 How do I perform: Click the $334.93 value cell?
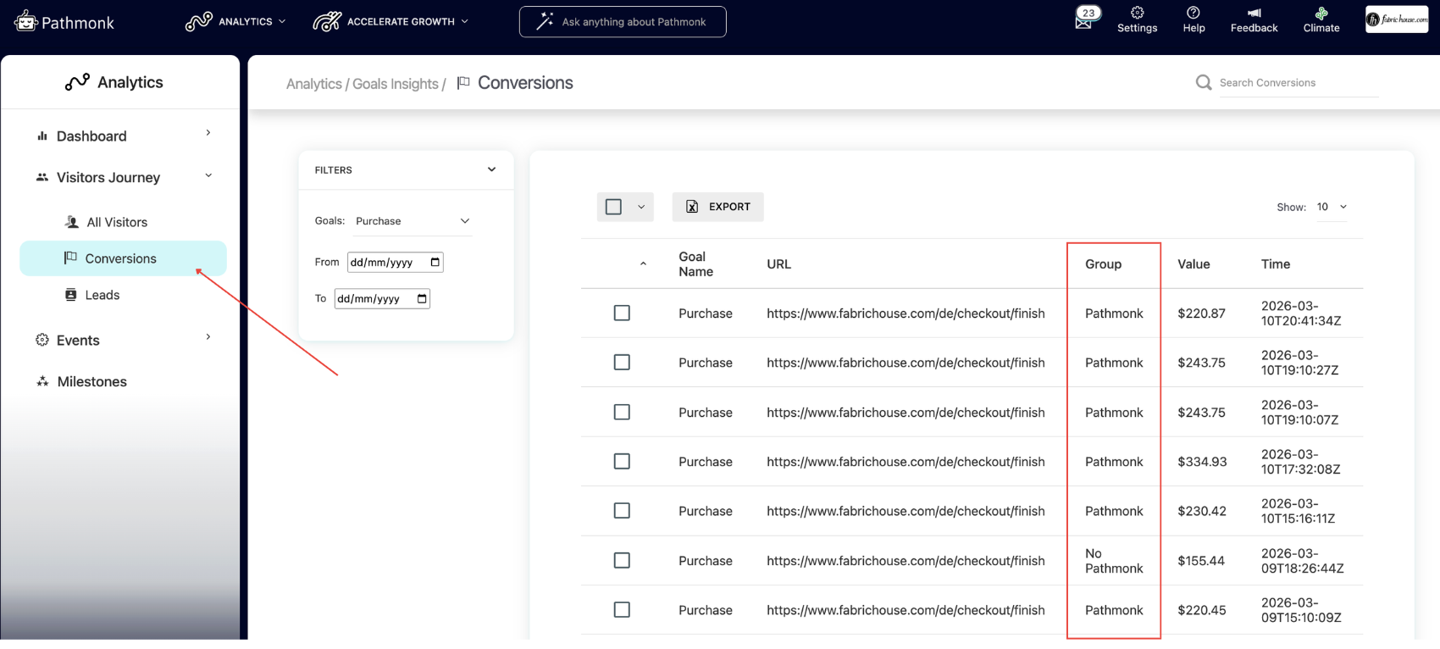coord(1202,462)
